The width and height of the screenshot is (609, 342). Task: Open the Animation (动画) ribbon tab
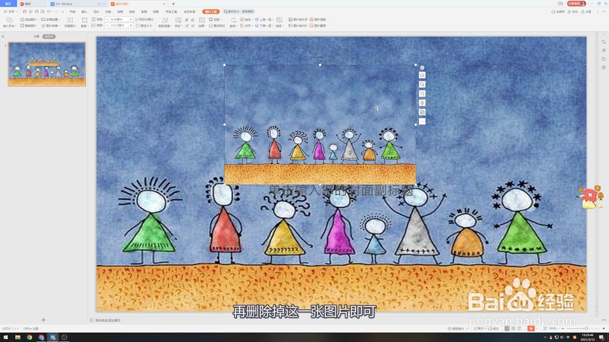click(120, 12)
